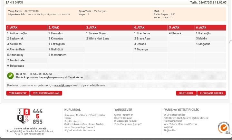Open TJK Ekrem Kurt Apranti Eğitim Merkezi link
The height and width of the screenshot is (140, 232).
pyautogui.click(x=186, y=118)
